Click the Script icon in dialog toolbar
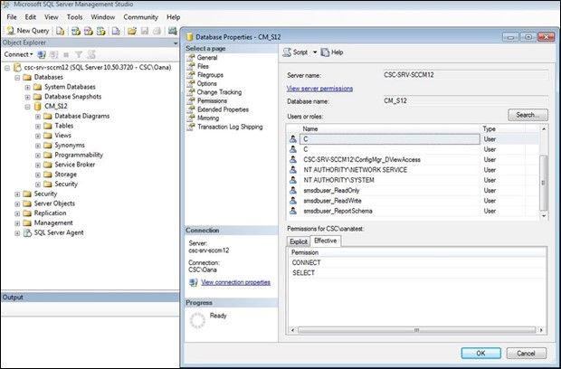This screenshot has height=369, width=561. pyautogui.click(x=287, y=52)
